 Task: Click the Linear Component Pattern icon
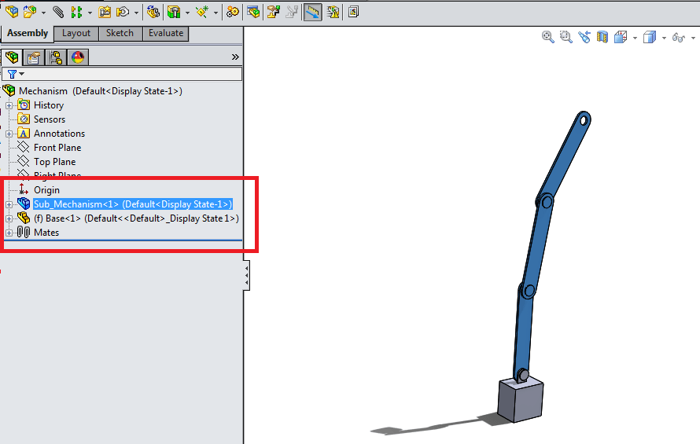[76, 12]
